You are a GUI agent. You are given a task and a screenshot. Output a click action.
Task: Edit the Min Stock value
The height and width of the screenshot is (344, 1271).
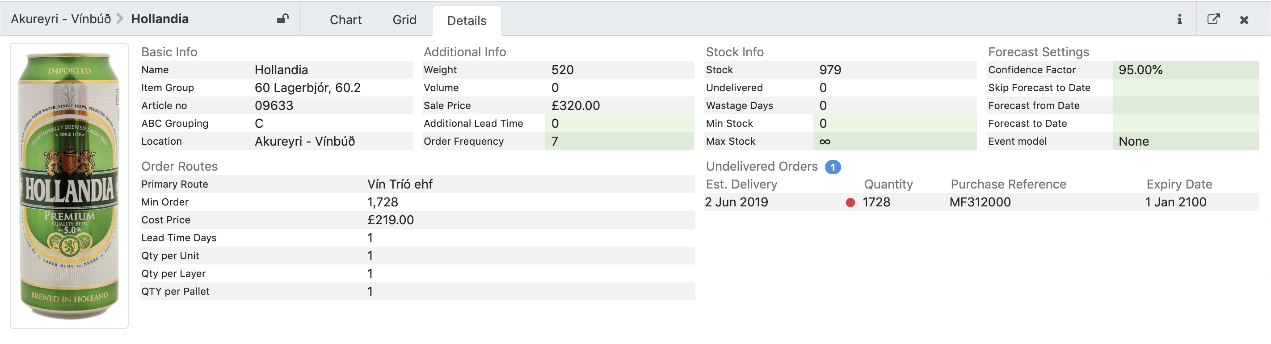[895, 123]
